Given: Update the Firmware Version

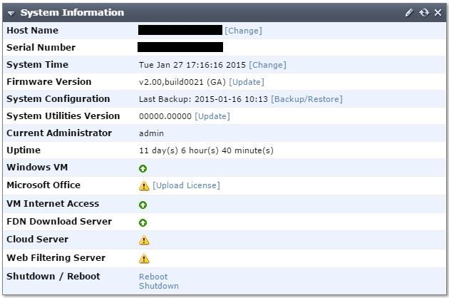Looking at the screenshot, I should 247,82.
